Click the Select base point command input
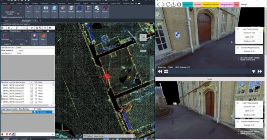The height and width of the screenshot is (140, 267). [x=109, y=136]
